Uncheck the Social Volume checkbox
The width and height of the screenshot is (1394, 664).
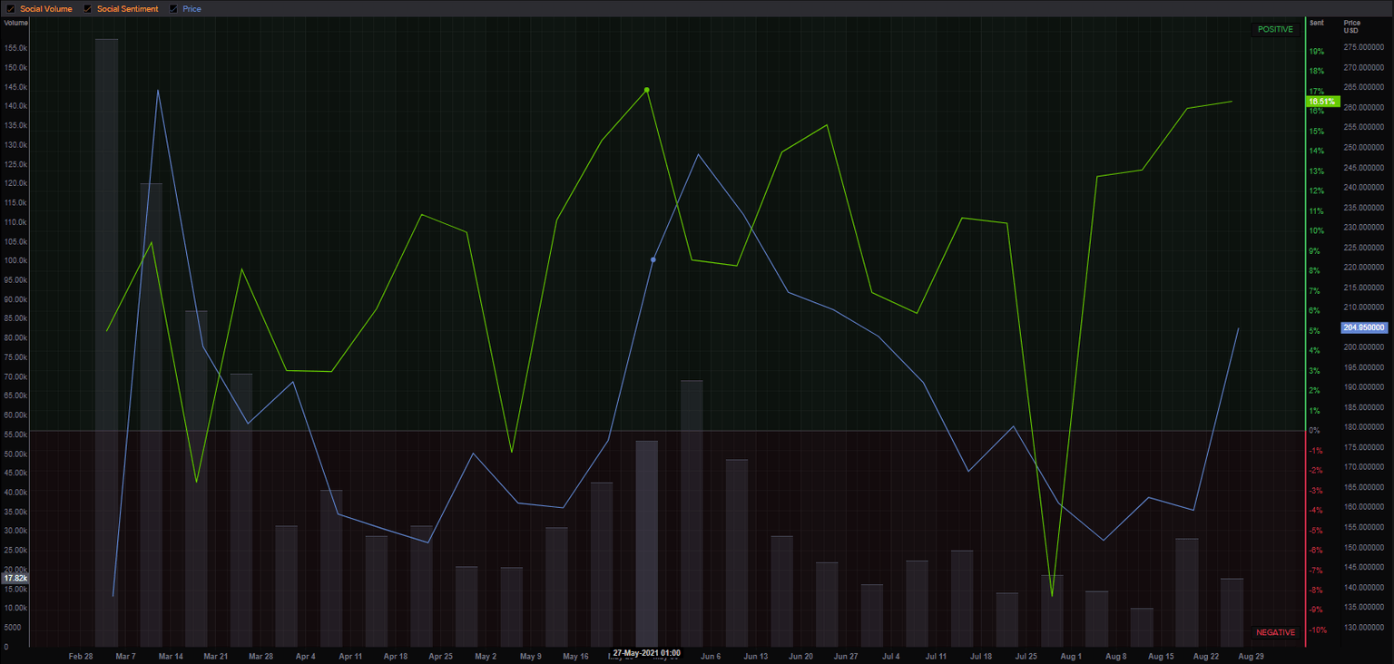point(10,9)
